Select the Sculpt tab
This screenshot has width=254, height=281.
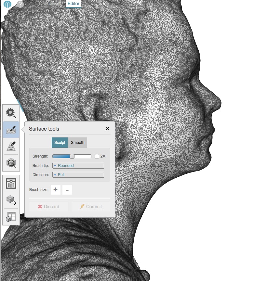60,143
